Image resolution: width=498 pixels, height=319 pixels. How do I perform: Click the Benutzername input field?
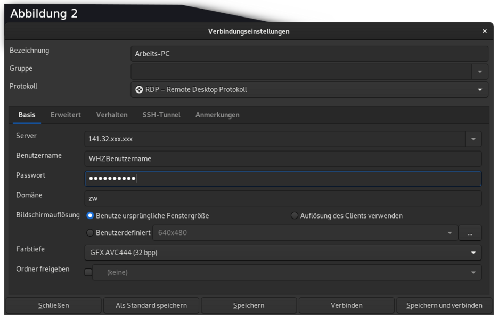[x=283, y=159]
